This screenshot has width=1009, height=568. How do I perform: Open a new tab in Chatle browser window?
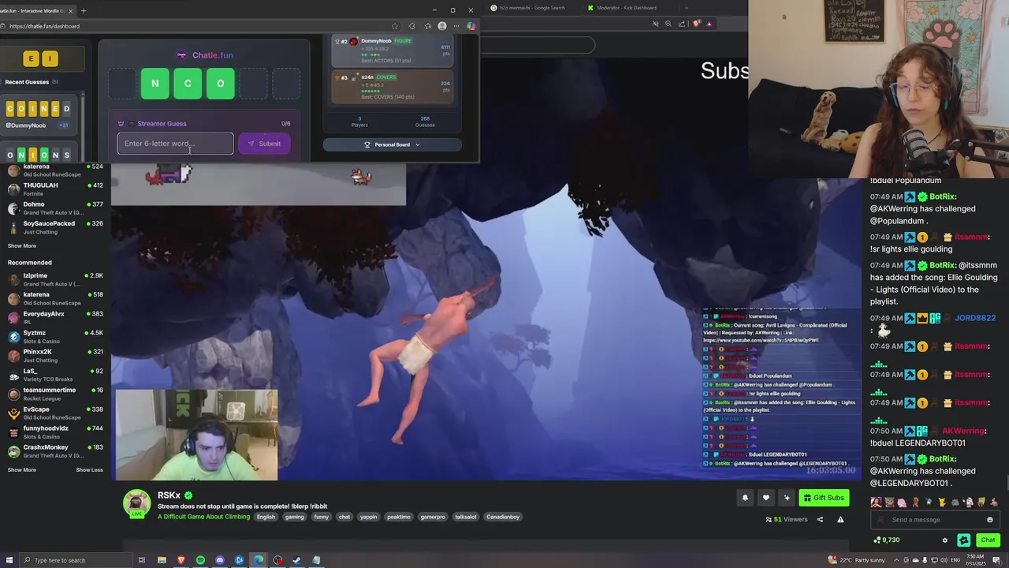click(x=84, y=10)
